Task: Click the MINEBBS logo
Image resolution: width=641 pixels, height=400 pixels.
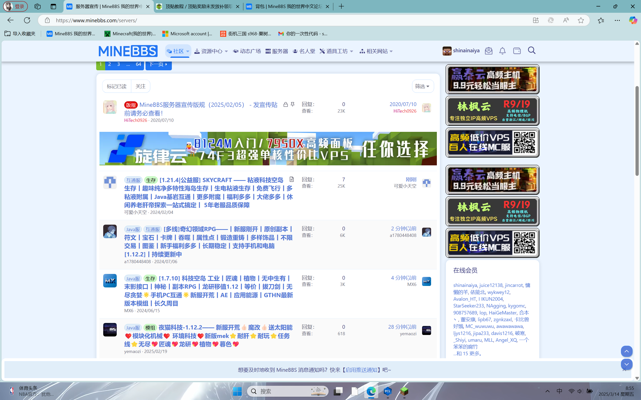Action: click(x=128, y=51)
